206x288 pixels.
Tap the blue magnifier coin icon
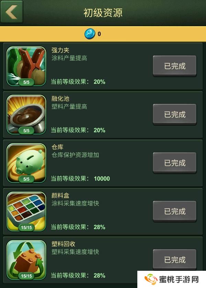click(90, 34)
